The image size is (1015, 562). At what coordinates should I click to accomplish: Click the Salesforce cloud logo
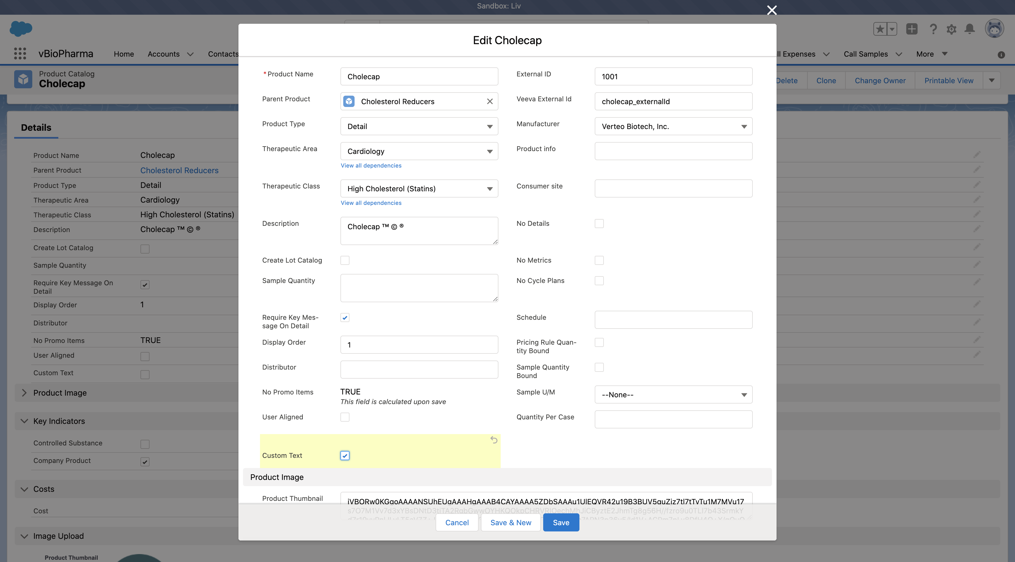click(20, 29)
